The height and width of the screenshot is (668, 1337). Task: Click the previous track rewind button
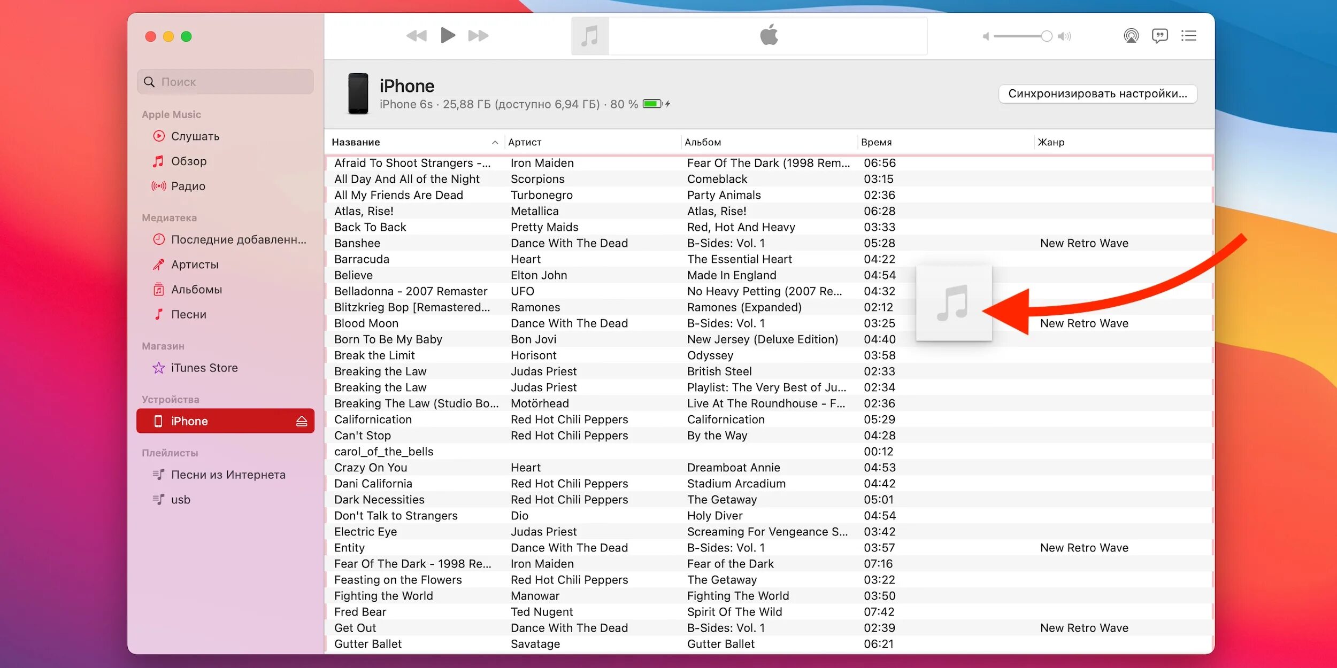tap(417, 36)
